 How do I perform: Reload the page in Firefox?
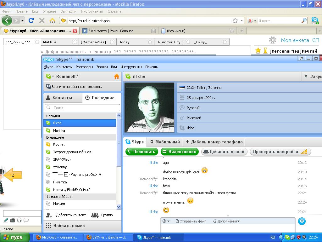tap(31, 20)
